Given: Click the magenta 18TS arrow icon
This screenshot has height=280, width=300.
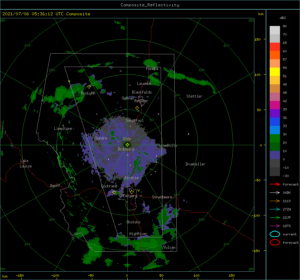Looking at the screenshot, I should 275,226.
